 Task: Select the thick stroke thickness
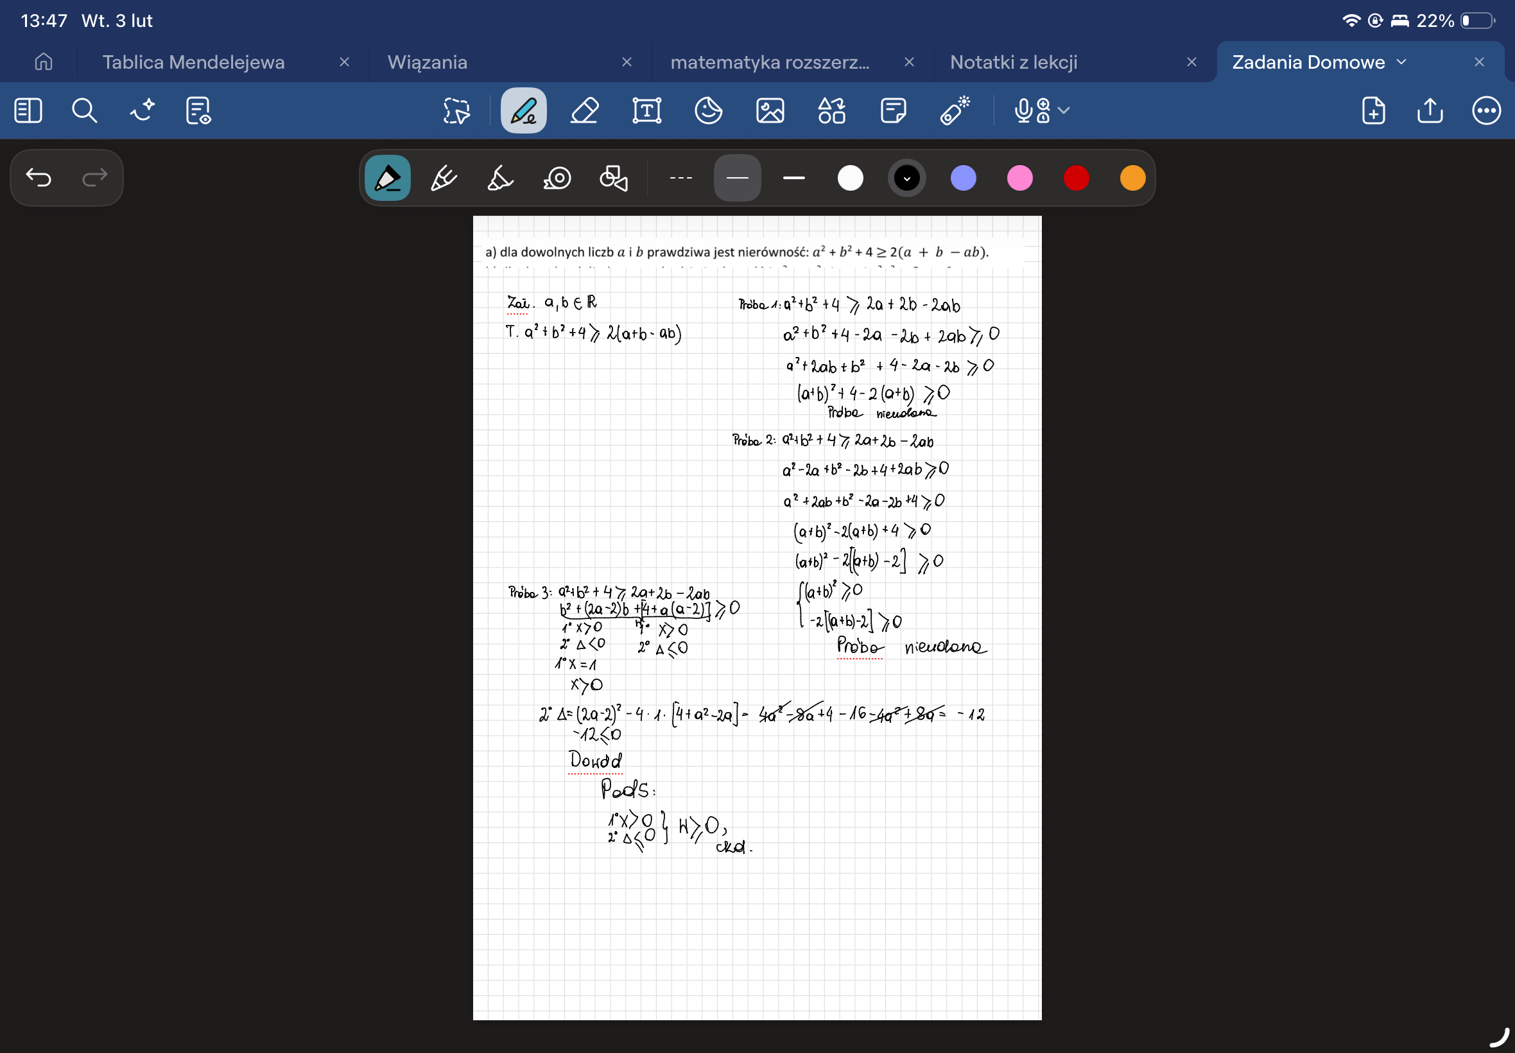click(x=793, y=178)
